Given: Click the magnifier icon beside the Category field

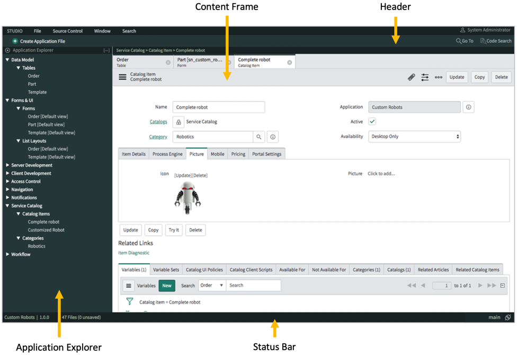Looking at the screenshot, I should [x=260, y=137].
